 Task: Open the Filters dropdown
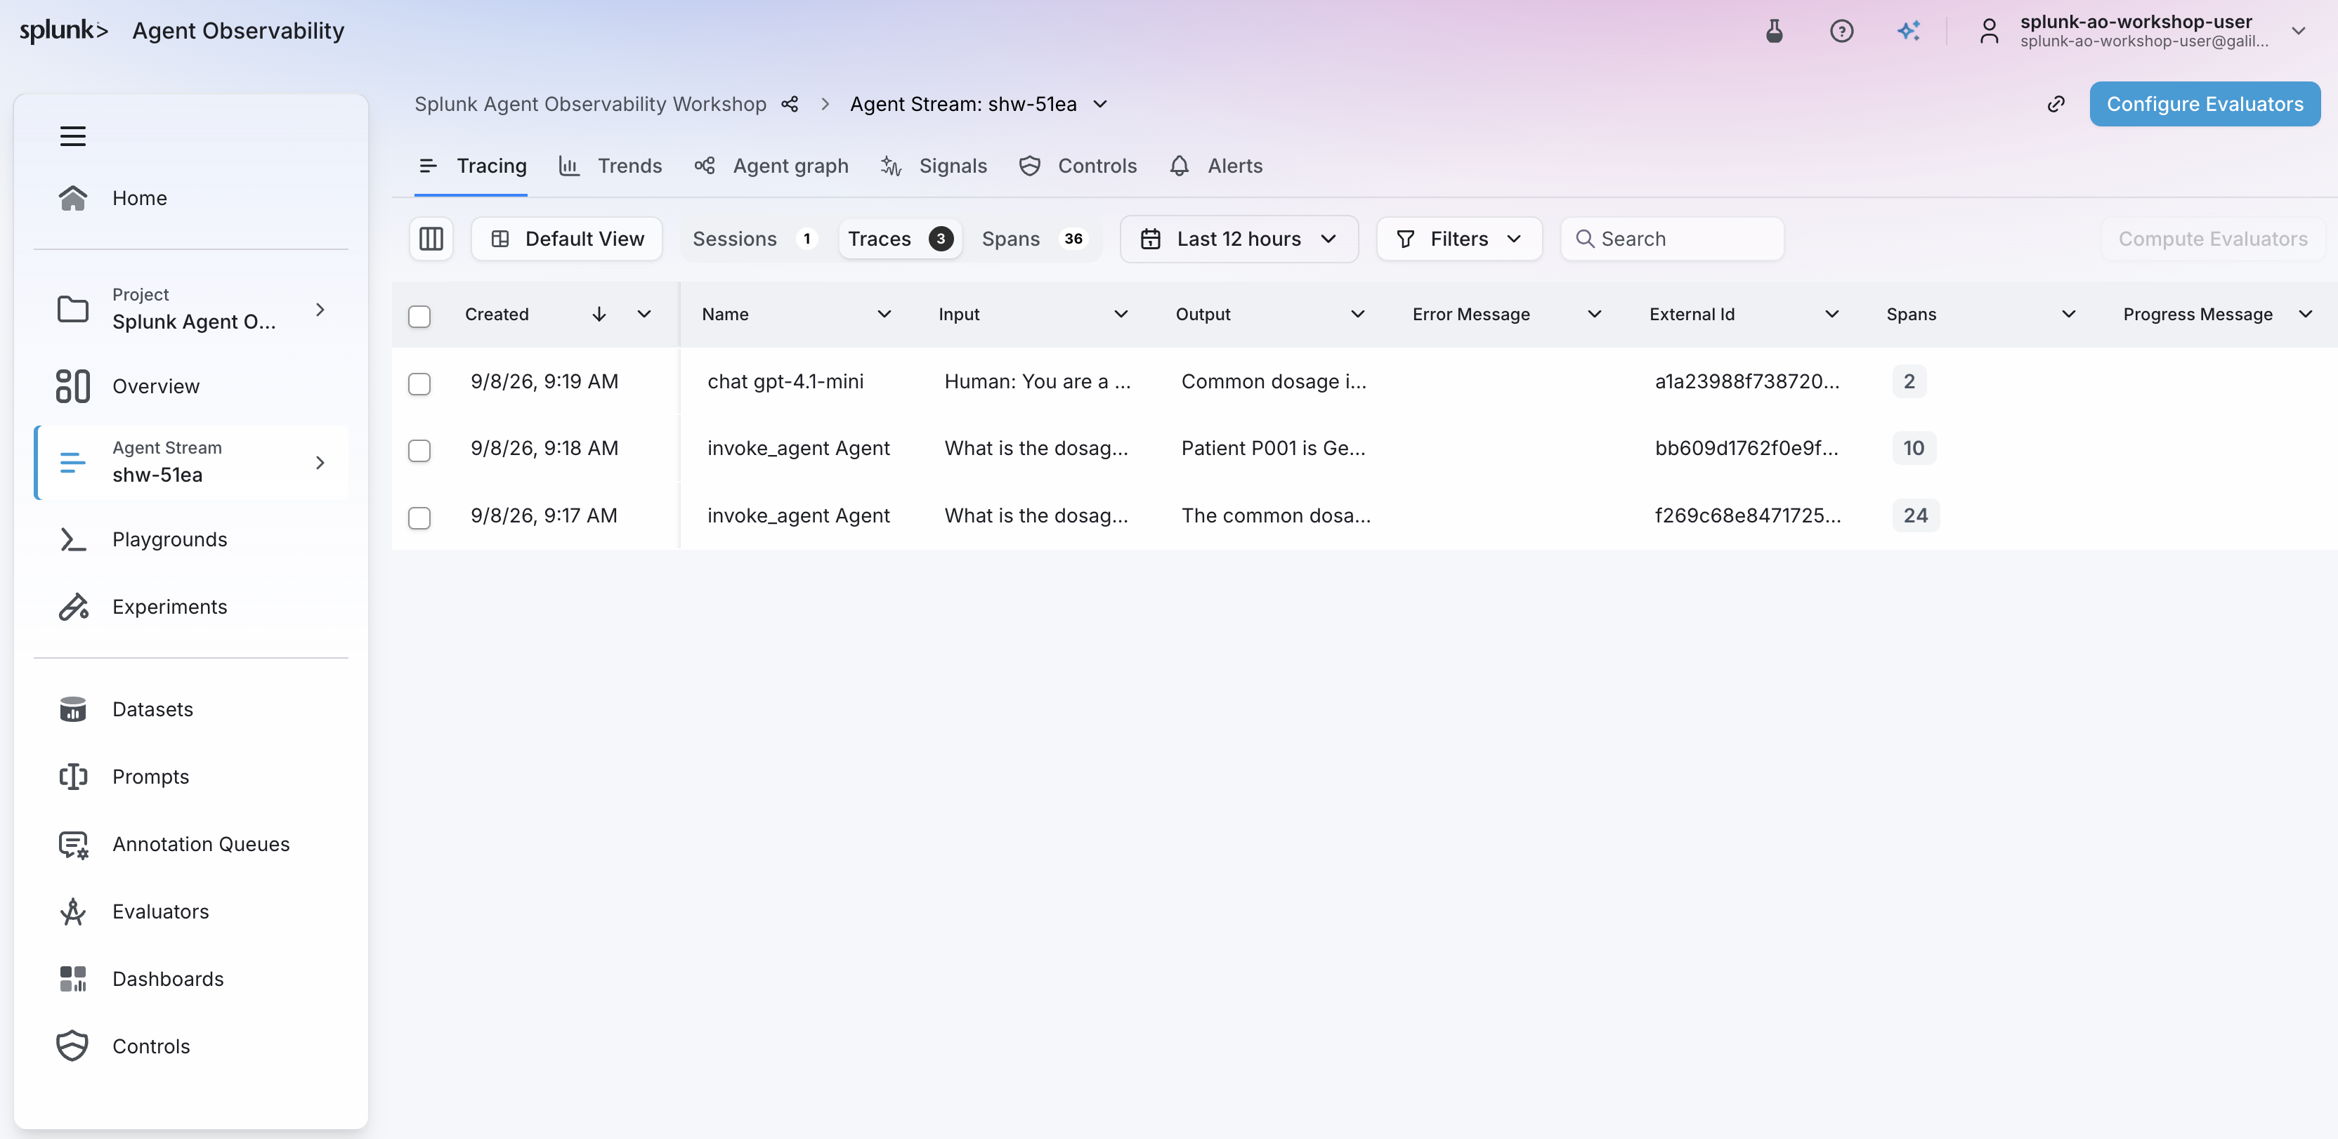1458,239
